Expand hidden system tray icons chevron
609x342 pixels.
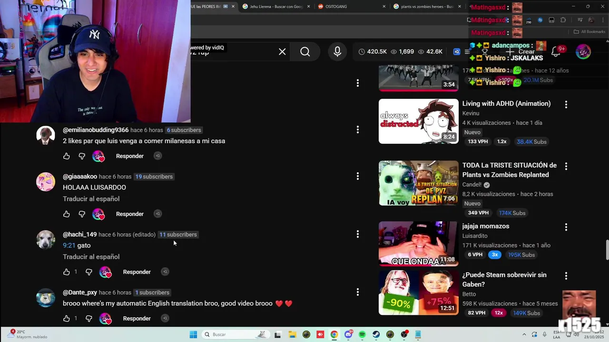coord(524,334)
